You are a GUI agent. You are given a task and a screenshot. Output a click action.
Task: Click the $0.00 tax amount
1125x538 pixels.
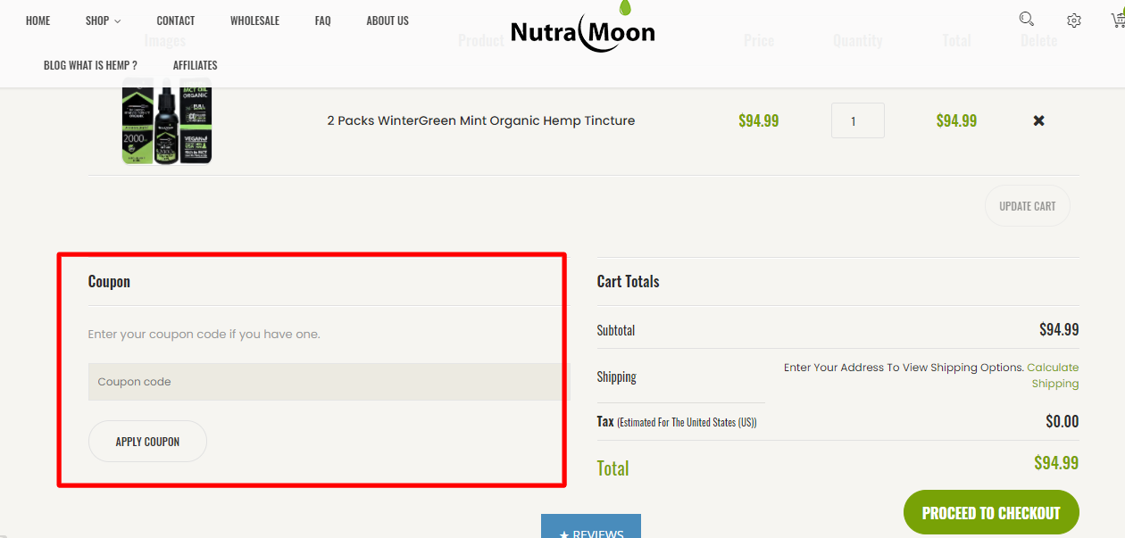click(x=1062, y=421)
